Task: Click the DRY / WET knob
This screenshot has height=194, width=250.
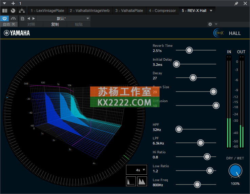Action: 235,171
